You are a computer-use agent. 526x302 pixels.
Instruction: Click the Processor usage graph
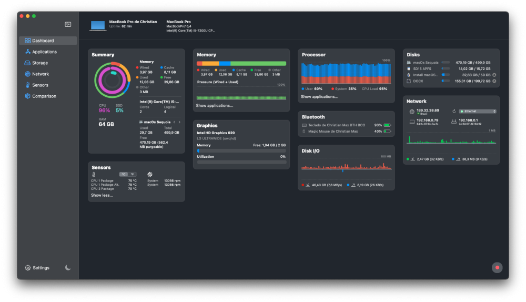click(x=346, y=73)
